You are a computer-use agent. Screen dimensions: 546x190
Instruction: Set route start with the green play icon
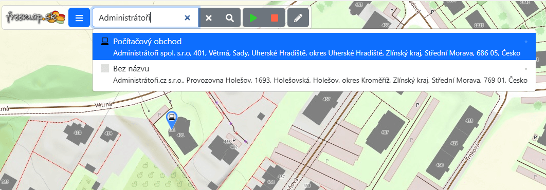click(x=253, y=17)
